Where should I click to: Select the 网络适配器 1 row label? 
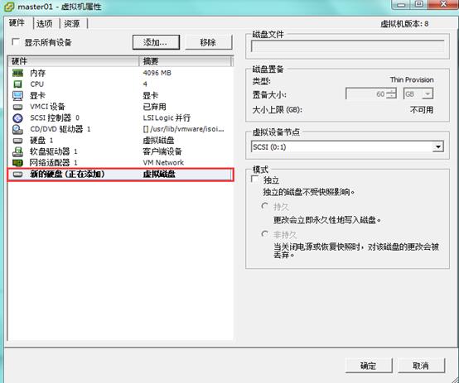[54, 163]
